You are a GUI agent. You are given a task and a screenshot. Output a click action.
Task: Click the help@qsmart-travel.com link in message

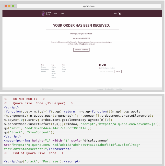coord(88,44)
